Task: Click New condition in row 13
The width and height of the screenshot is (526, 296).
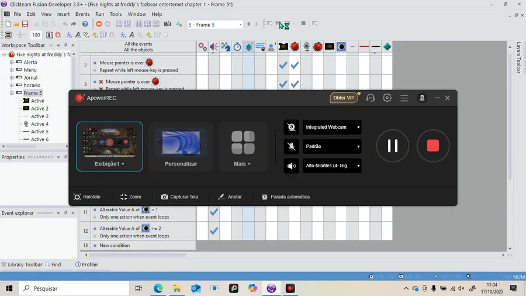Action: pos(115,245)
